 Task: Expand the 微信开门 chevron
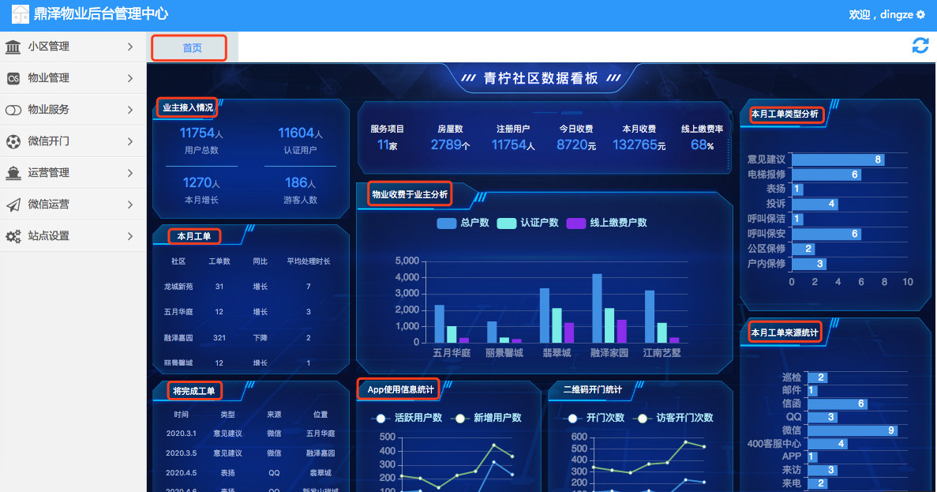click(130, 141)
